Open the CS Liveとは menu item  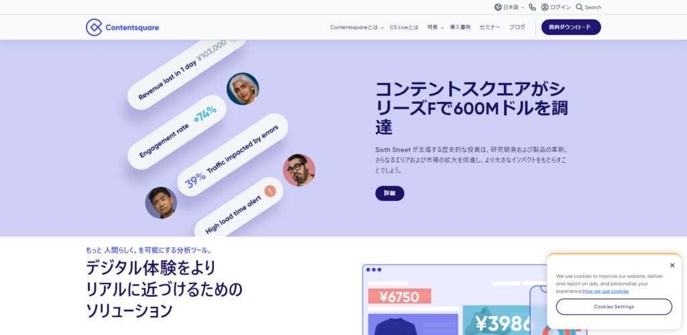point(404,27)
